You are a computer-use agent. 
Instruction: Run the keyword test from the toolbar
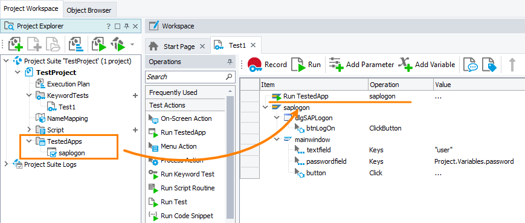click(x=306, y=65)
